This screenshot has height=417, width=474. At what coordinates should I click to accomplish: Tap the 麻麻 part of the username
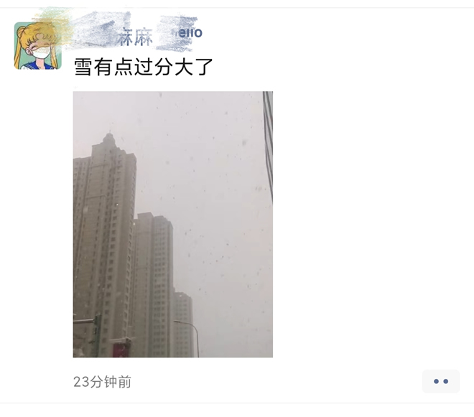pyautogui.click(x=135, y=37)
